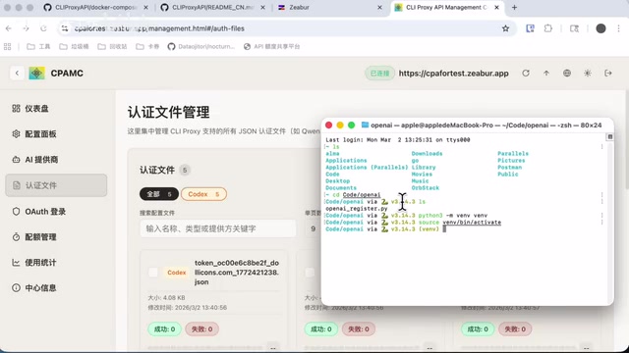Click the browser back arrow
Viewport: 629px width, 353px height.
click(9, 28)
